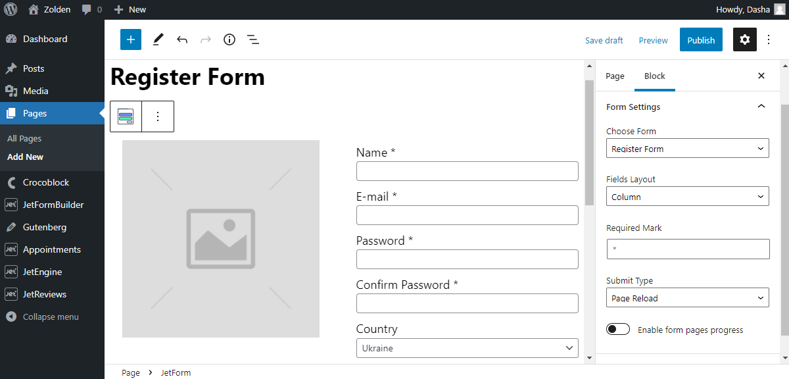Click the JetForm block type icon
Screen dimensions: 789x379
point(126,116)
